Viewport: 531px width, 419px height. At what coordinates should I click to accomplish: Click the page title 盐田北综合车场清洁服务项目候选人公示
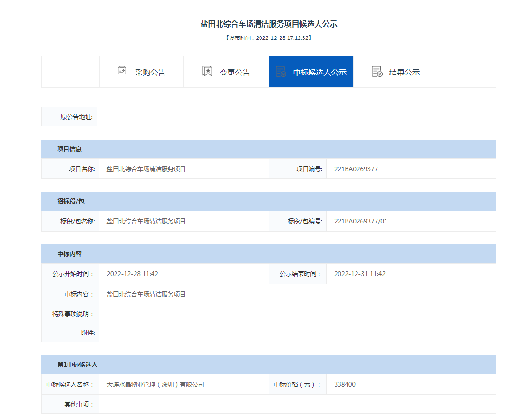(269, 24)
